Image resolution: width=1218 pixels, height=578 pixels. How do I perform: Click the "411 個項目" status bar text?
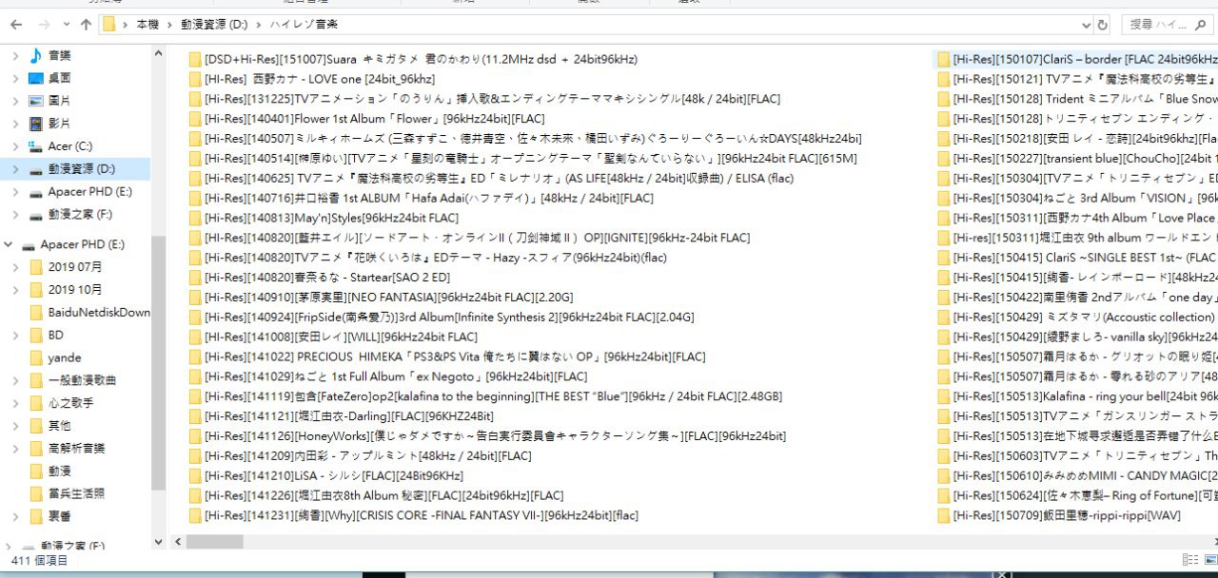39,561
